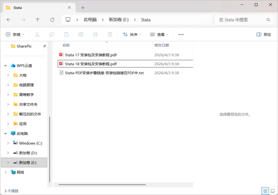Viewport: 278px width, 195px height.
Task: Open WPS云盘 in the sidebar
Action: 21,66
